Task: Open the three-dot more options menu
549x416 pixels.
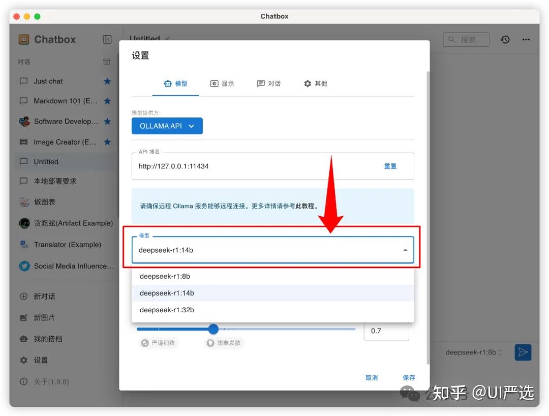Action: [526, 40]
